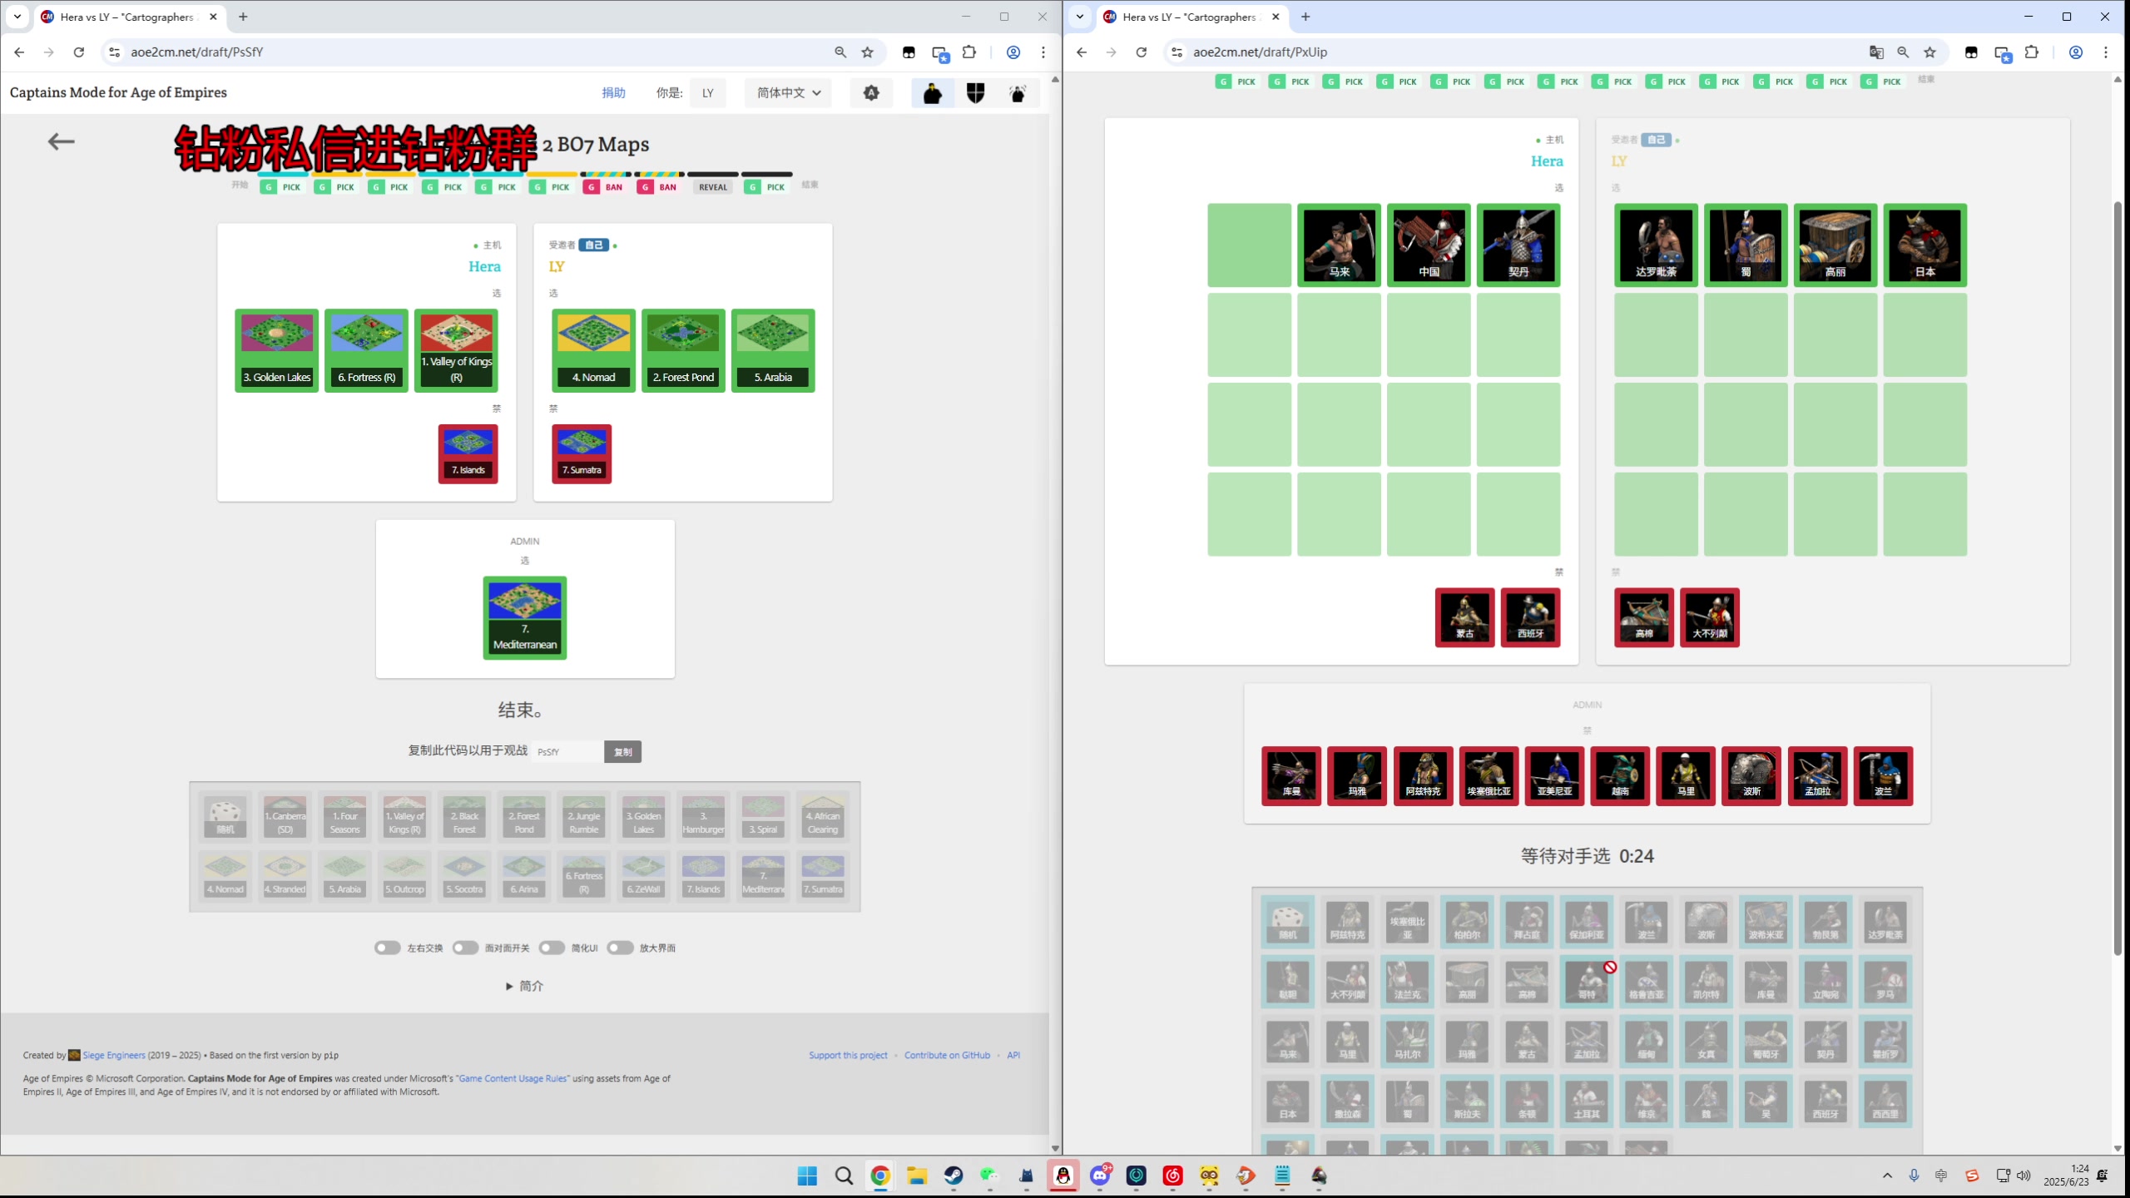The image size is (2130, 1198).
Task: Click 4. Nomad map pick card
Action: pyautogui.click(x=593, y=350)
